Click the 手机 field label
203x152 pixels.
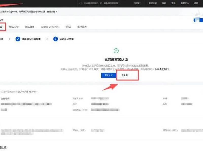[165, 104]
